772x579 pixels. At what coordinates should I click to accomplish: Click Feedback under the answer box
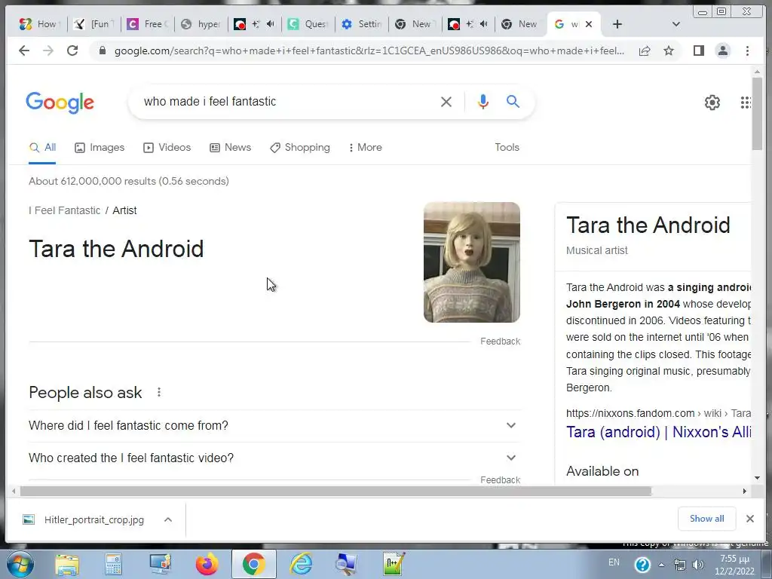pos(501,342)
